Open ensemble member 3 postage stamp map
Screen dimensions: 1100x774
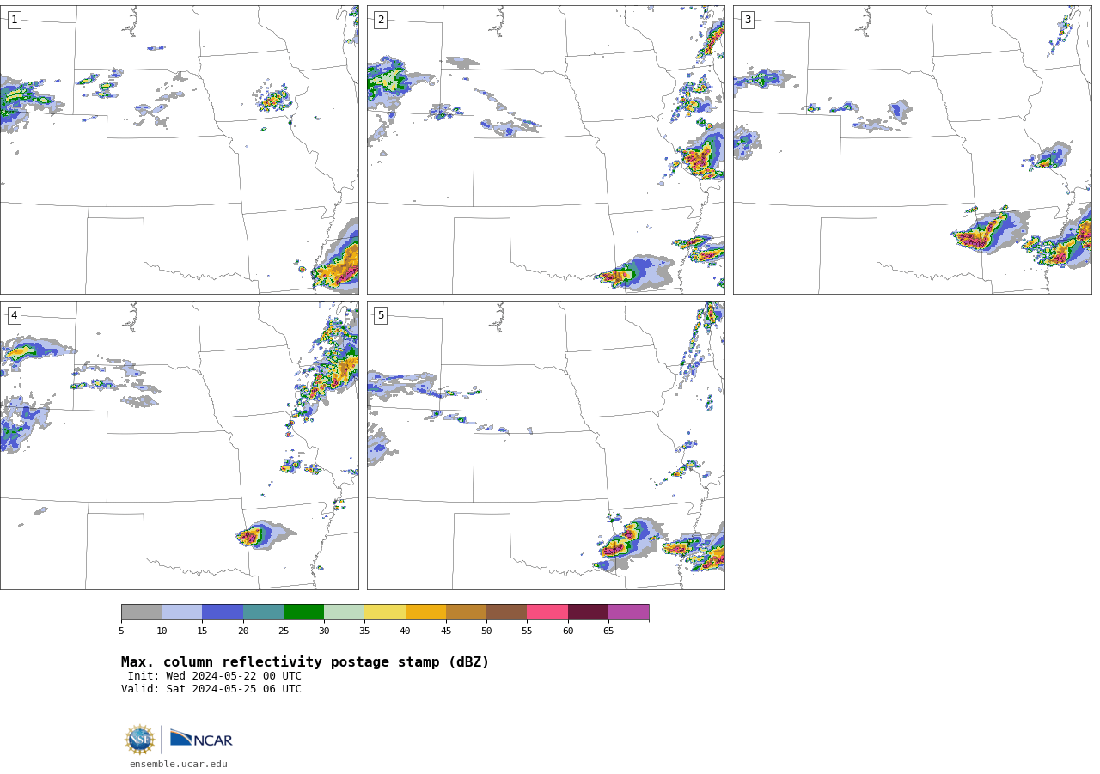click(912, 150)
